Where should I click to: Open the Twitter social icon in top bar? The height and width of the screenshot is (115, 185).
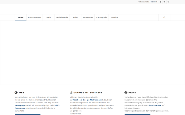164,2
